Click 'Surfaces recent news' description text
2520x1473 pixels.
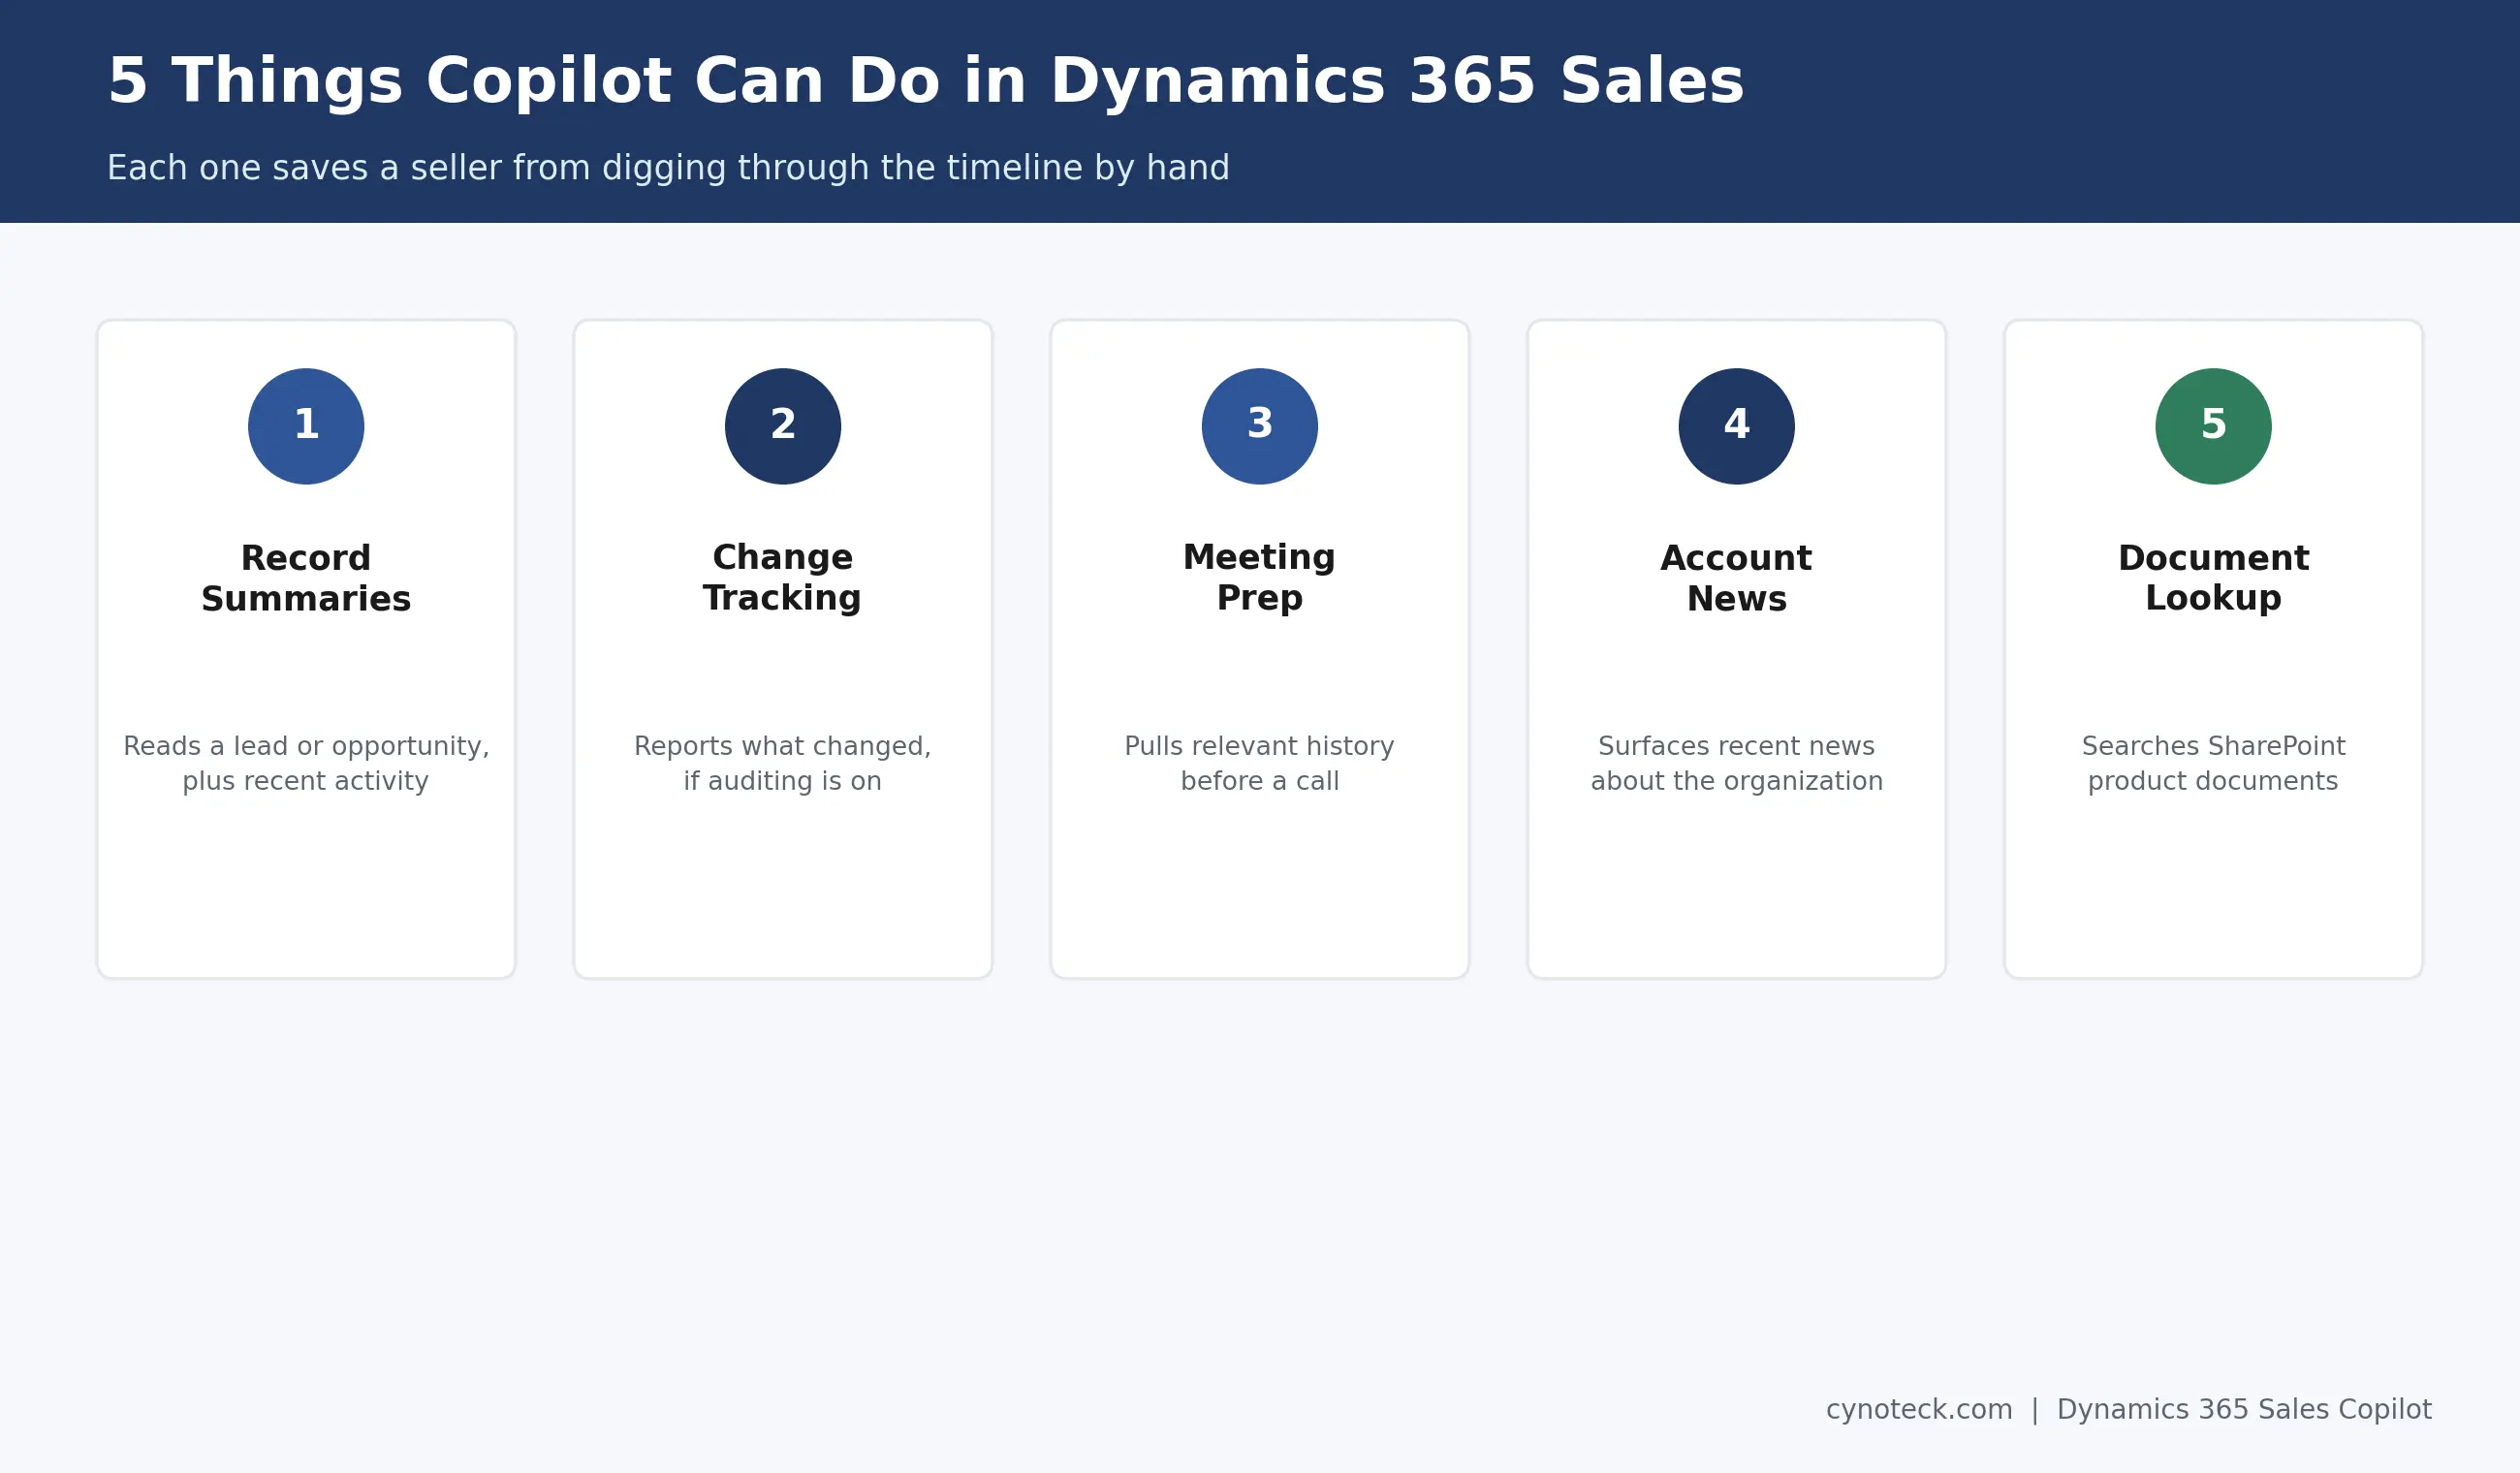[1737, 764]
